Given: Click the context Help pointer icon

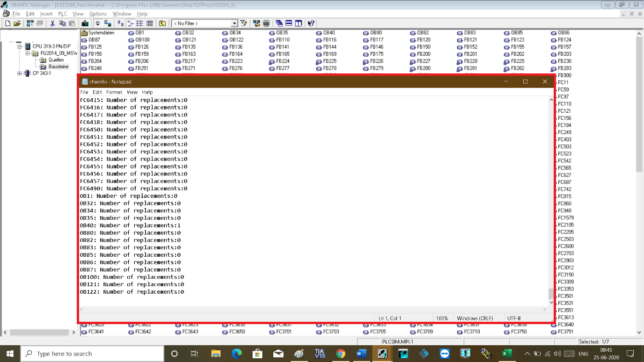Looking at the screenshot, I should coord(311,23).
